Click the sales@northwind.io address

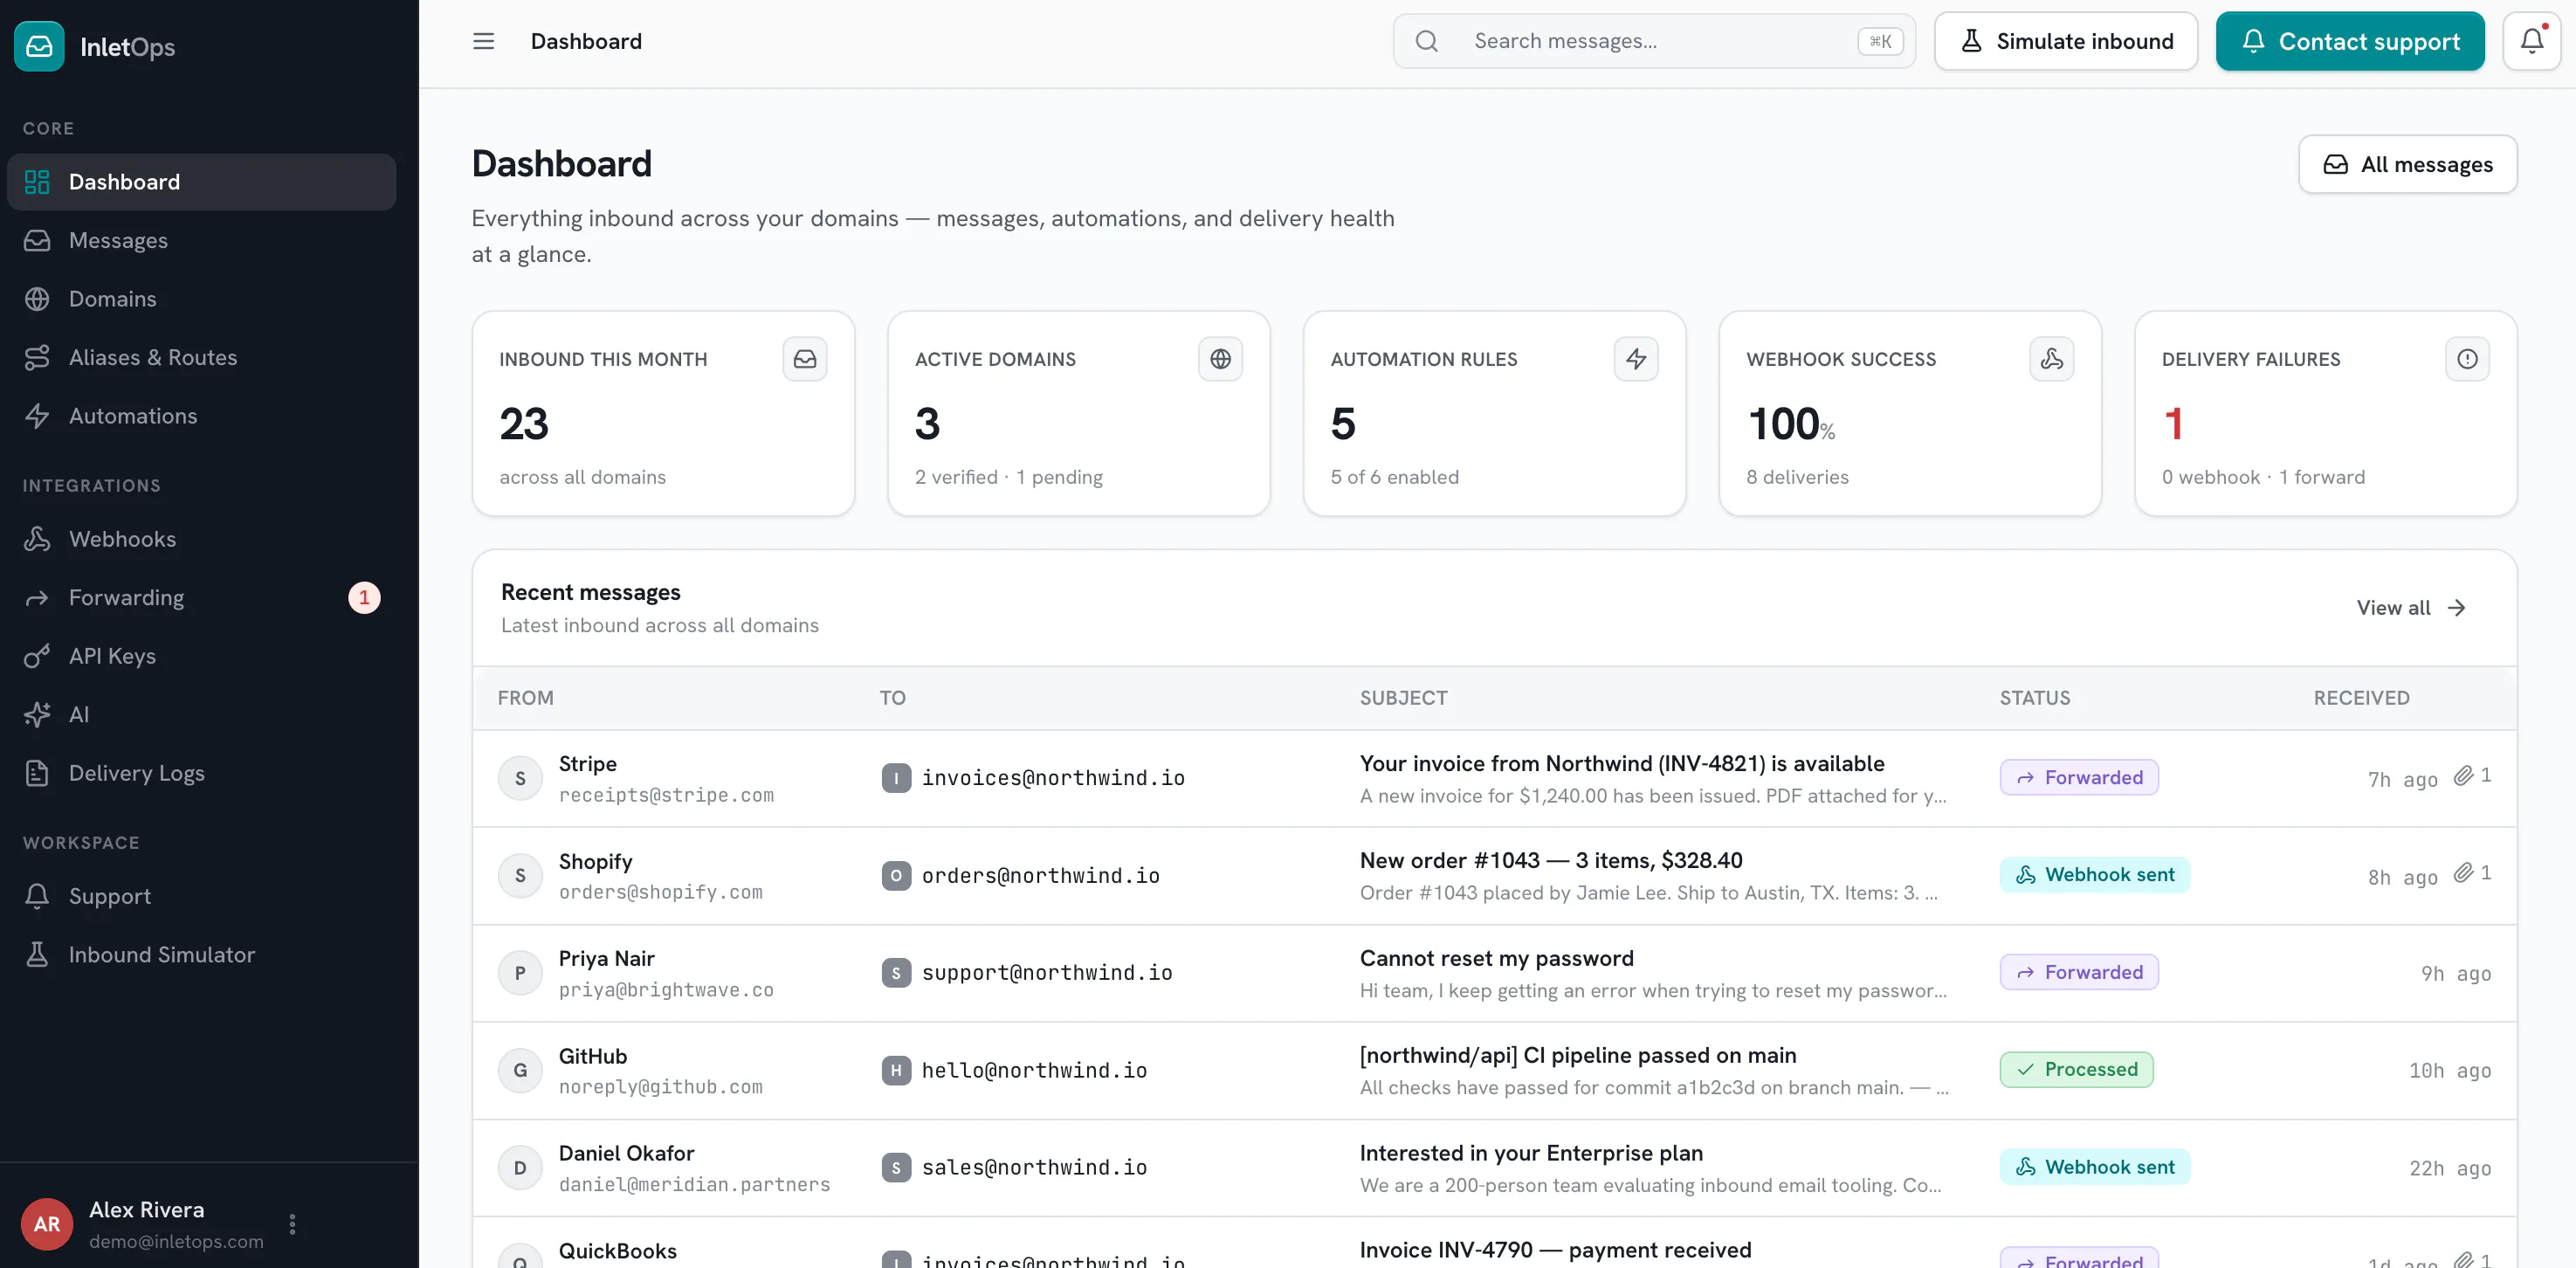[x=1034, y=1168]
